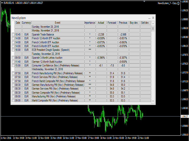189x141 pixels.
Task: Tick checkbox for German Manufacturing PMI row
Action: [x=13, y=85]
